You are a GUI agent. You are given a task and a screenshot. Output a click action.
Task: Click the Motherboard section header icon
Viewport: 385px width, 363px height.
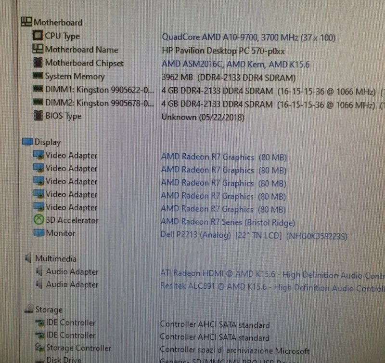(x=26, y=21)
